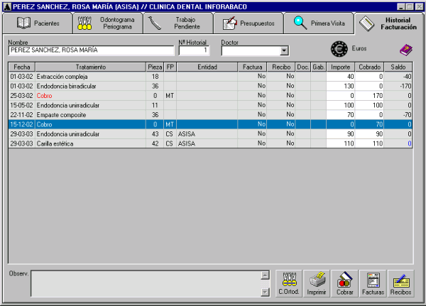Click the window title bar system icon
This screenshot has height=306, width=426.
tap(7, 6)
